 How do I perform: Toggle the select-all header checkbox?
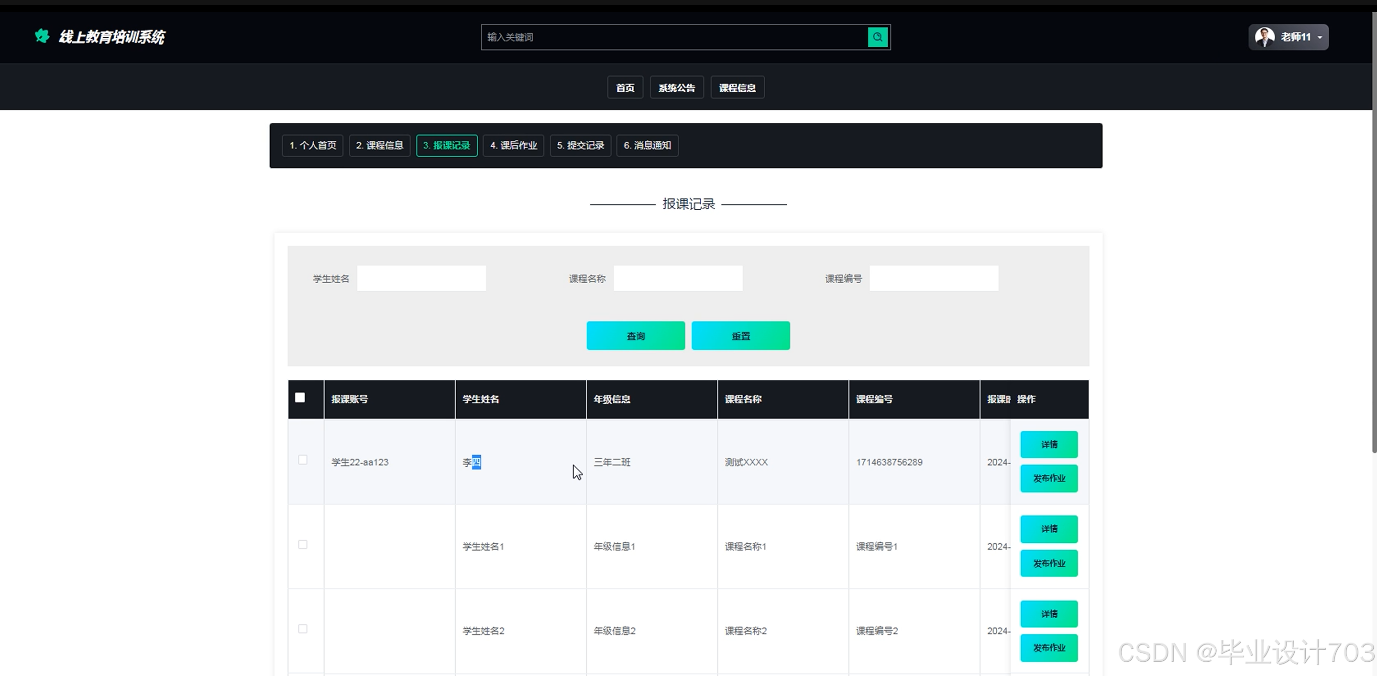click(x=300, y=397)
